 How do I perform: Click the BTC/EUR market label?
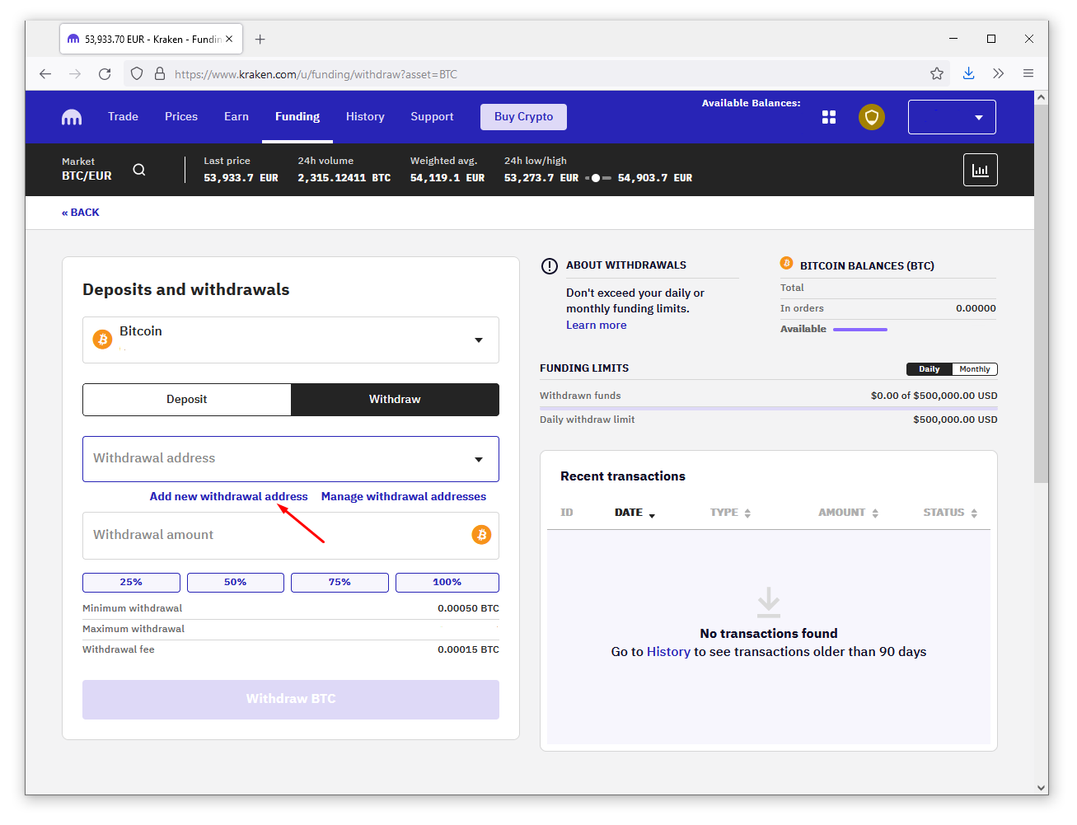click(87, 176)
